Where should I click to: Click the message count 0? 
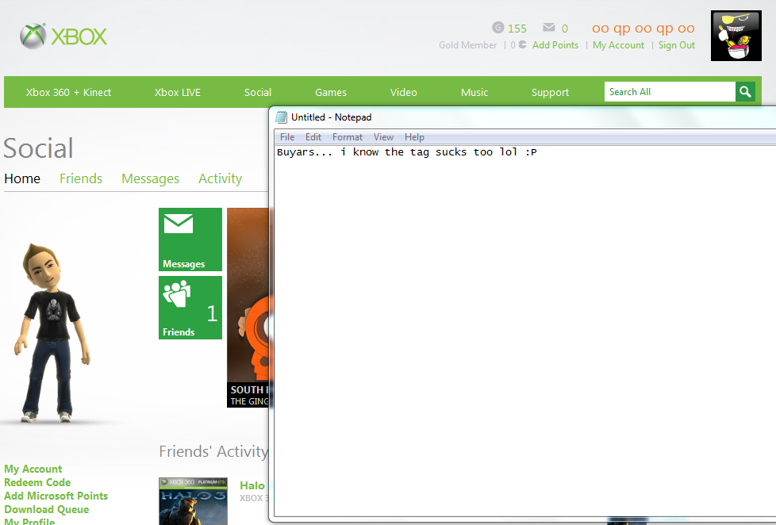565,29
